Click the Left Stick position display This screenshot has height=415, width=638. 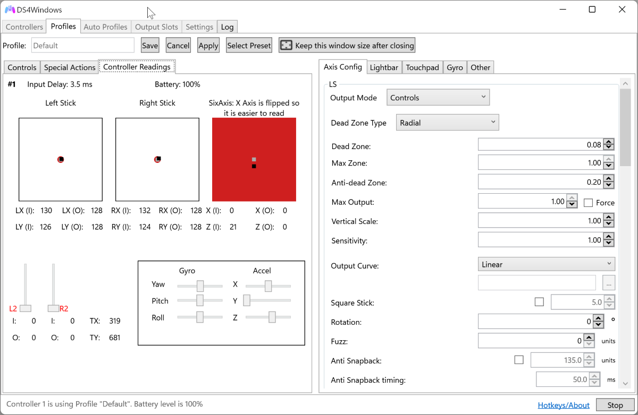pyautogui.click(x=61, y=159)
